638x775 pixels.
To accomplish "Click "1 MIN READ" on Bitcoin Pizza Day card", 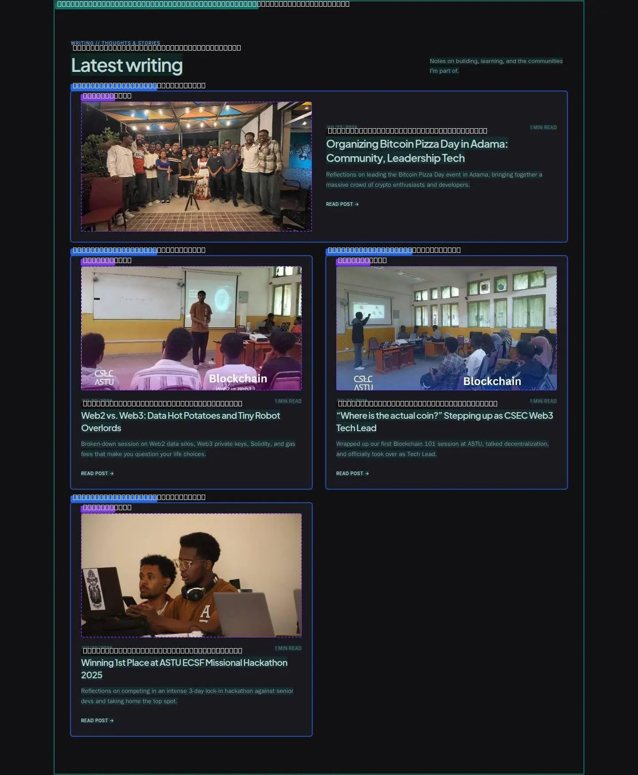I will pyautogui.click(x=543, y=127).
